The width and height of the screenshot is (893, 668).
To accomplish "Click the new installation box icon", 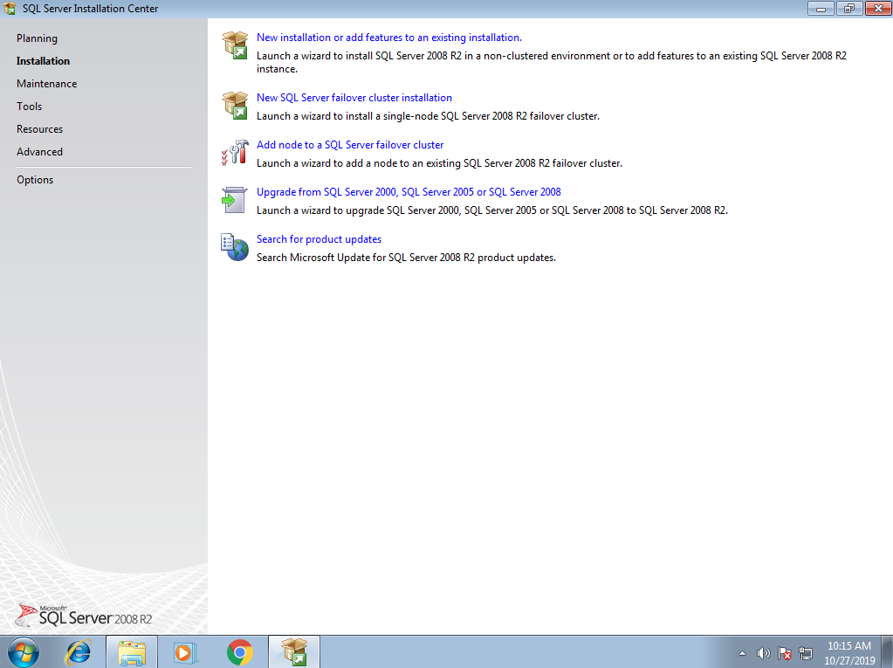I will click(x=235, y=45).
